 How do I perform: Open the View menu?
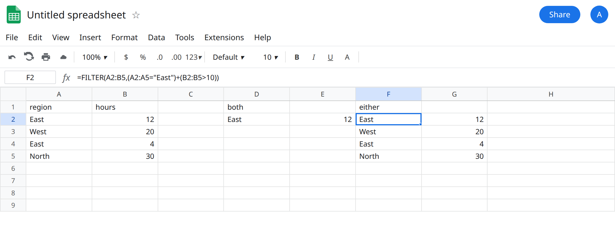coord(61,37)
